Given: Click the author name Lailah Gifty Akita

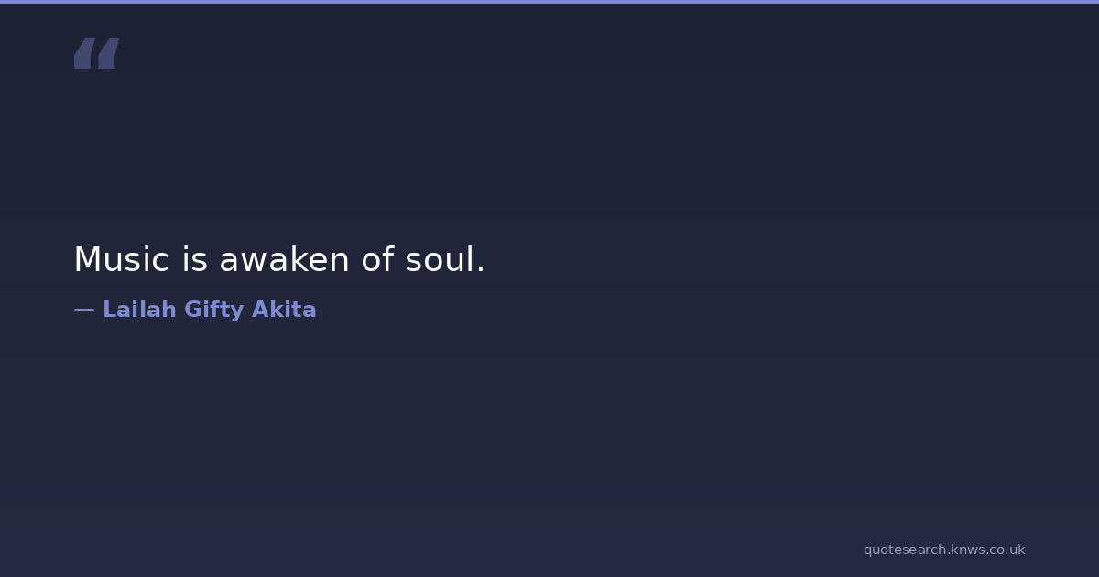Looking at the screenshot, I should 209,310.
